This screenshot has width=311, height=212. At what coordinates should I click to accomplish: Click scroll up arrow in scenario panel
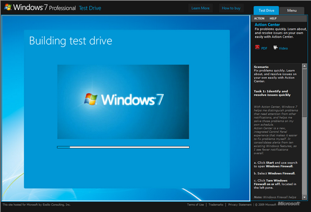305,66
